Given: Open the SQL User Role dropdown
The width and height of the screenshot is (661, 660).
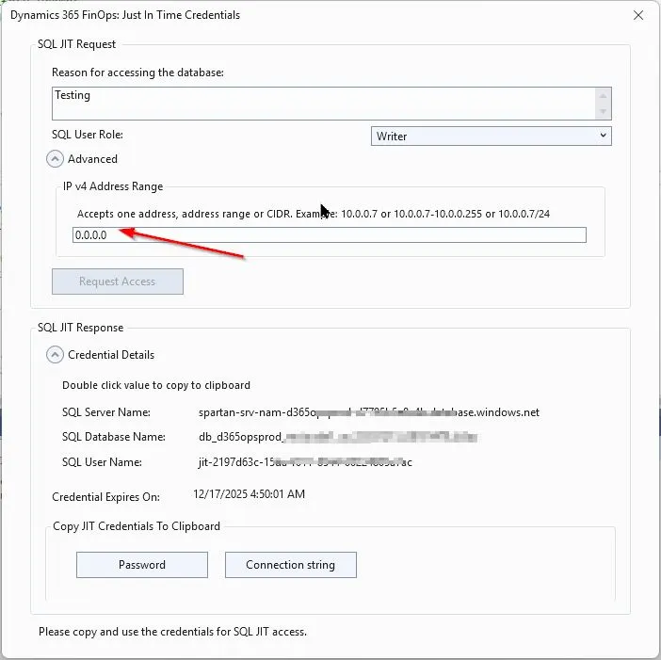Looking at the screenshot, I should 492,137.
